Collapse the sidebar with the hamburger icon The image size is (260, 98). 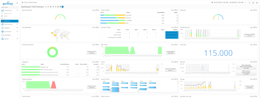pyautogui.click(x=17, y=3)
